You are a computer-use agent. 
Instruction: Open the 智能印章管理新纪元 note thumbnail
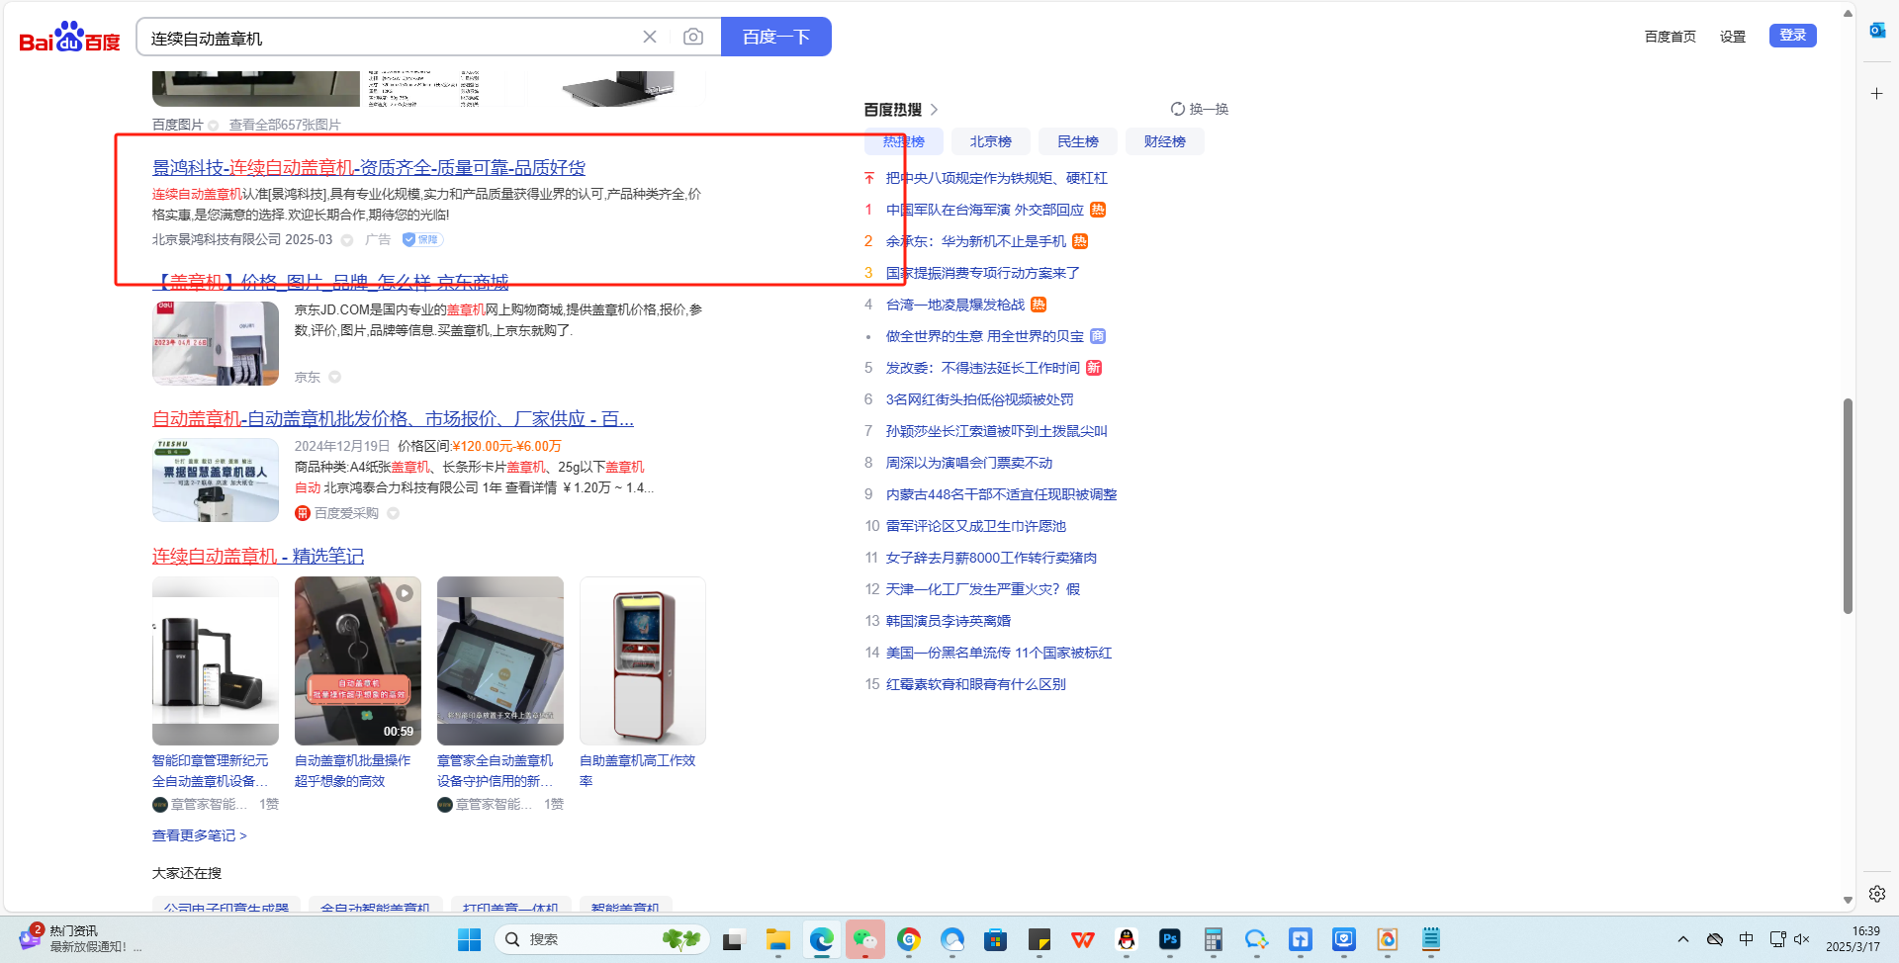pyautogui.click(x=216, y=660)
